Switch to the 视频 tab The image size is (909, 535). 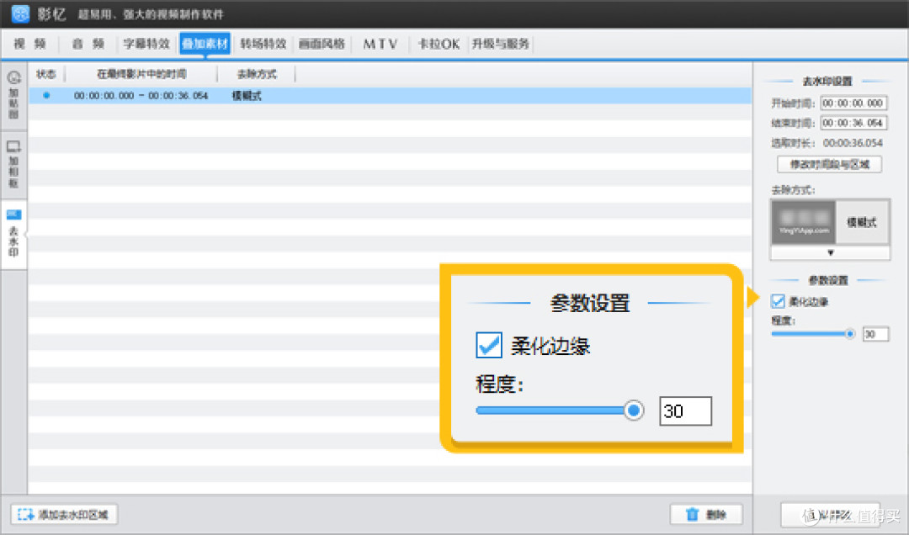click(x=30, y=44)
